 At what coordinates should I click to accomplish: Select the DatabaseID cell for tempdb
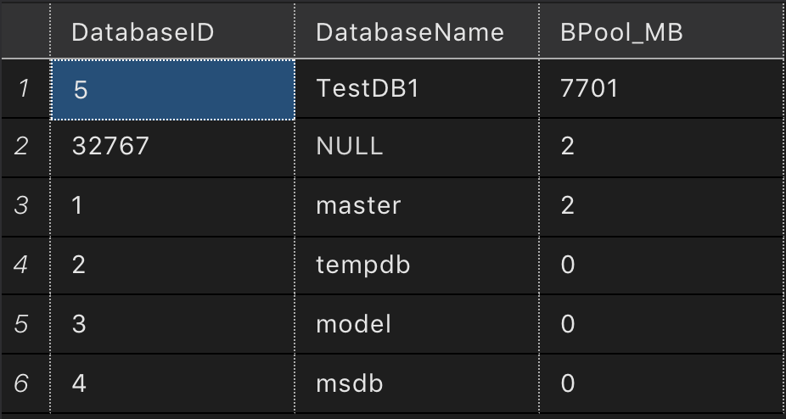pos(172,265)
